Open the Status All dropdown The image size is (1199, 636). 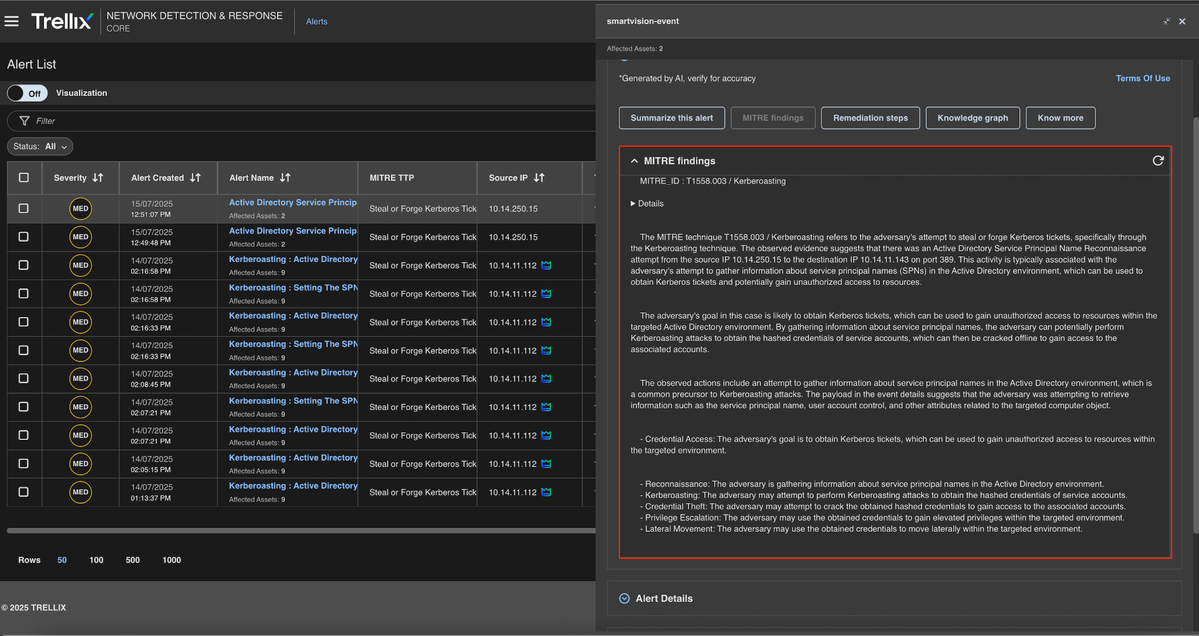tap(40, 147)
